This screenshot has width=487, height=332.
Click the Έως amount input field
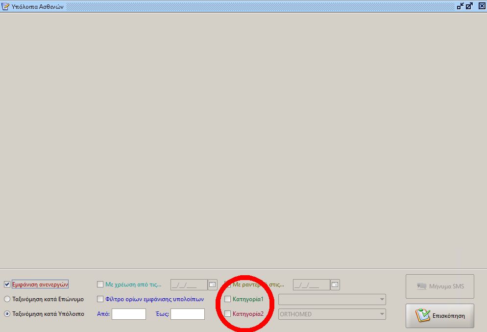click(187, 314)
